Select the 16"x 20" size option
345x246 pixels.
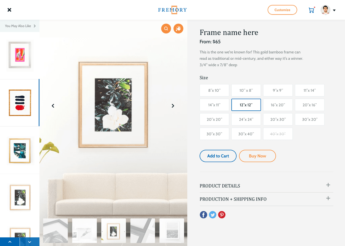278,105
